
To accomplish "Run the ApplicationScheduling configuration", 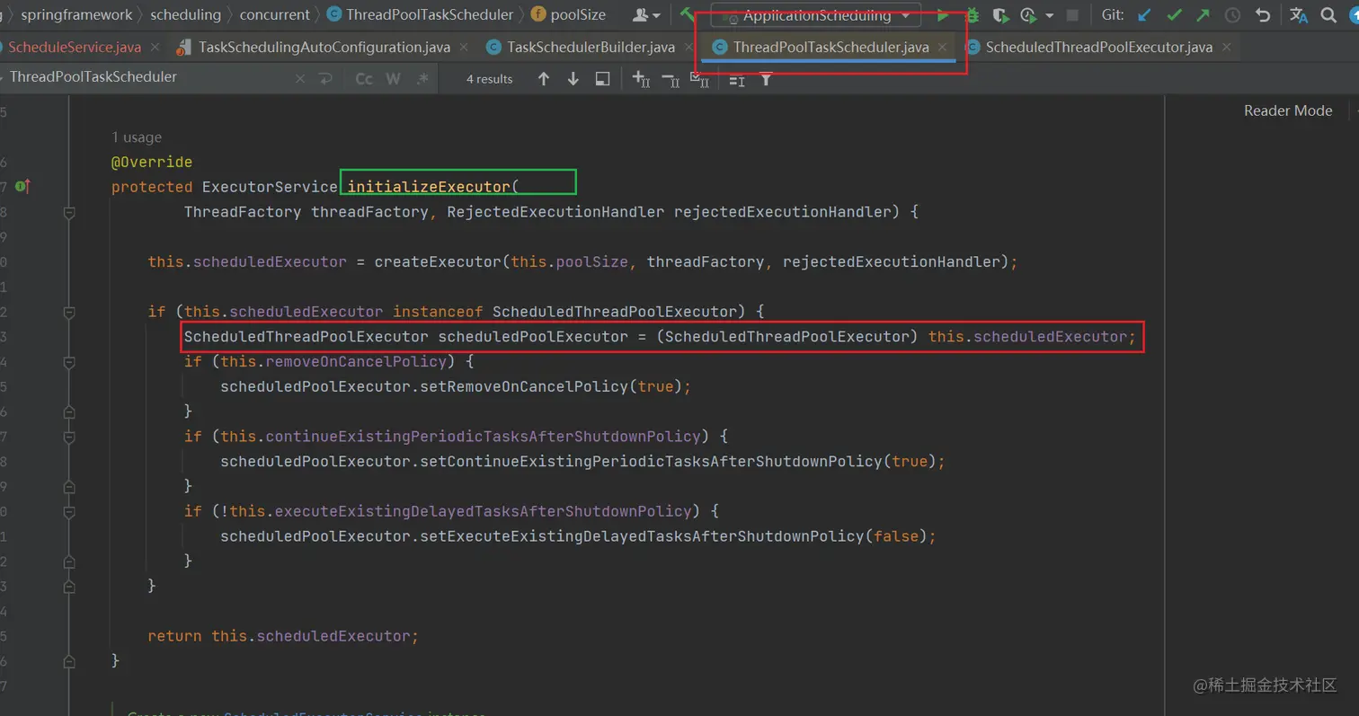I will pos(943,15).
